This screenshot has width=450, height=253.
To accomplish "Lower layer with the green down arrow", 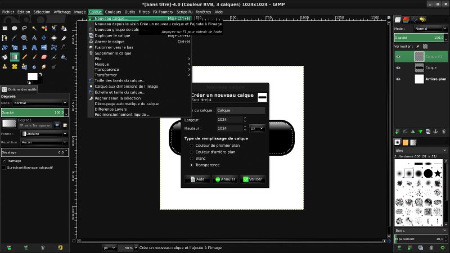I will point(420,132).
